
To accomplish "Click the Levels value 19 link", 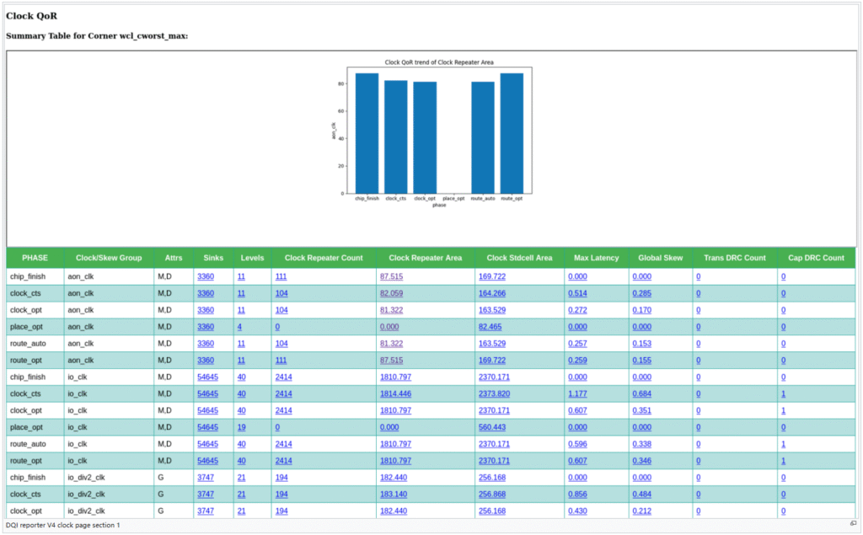I will [x=241, y=427].
